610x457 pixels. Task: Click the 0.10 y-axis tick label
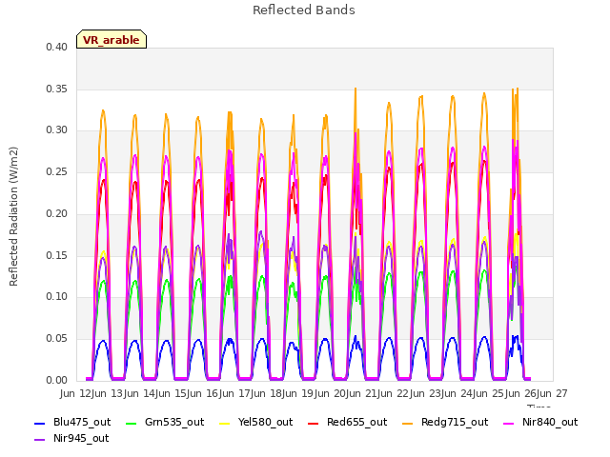click(56, 296)
